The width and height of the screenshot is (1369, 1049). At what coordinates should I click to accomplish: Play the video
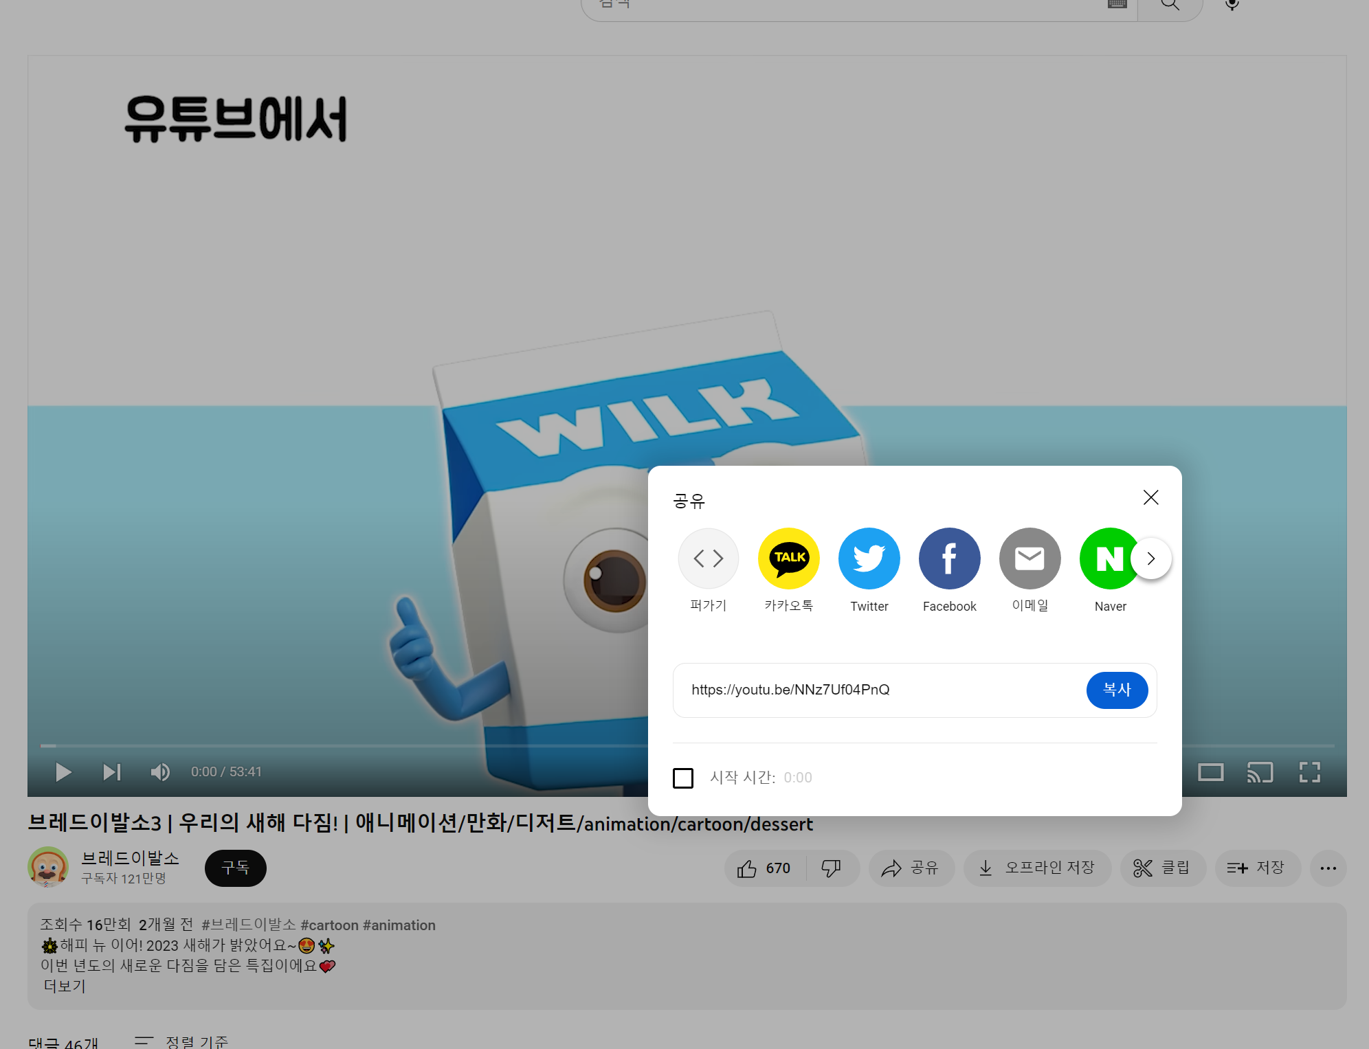(x=63, y=771)
